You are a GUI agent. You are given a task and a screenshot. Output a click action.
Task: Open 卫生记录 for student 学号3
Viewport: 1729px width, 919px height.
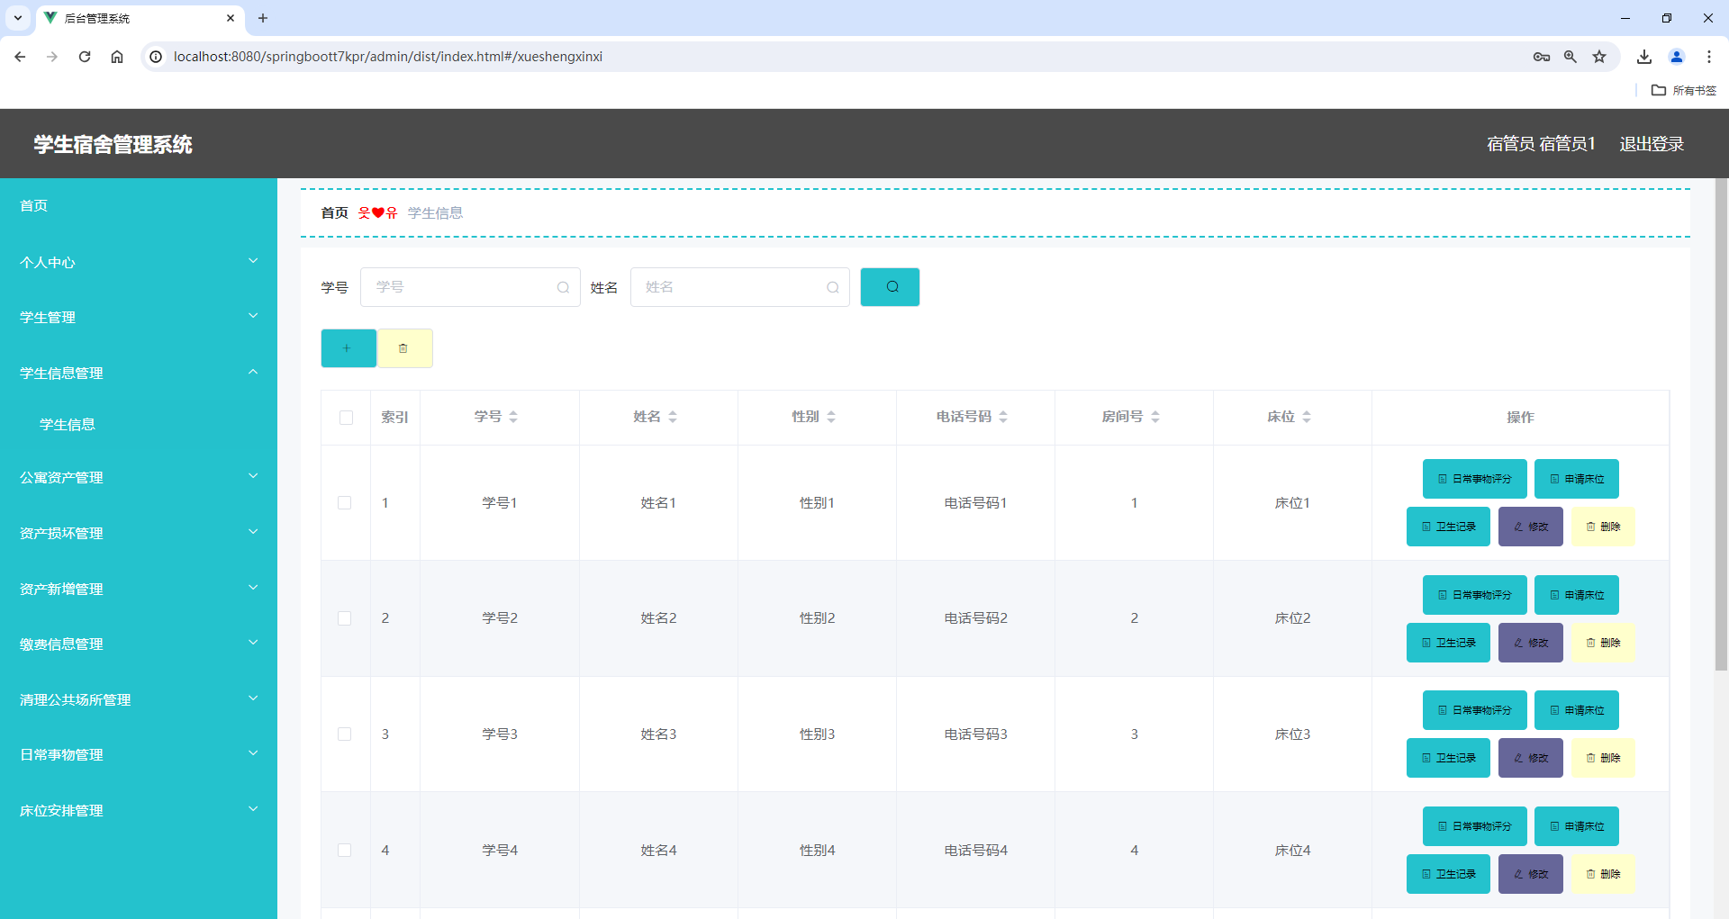point(1447,757)
